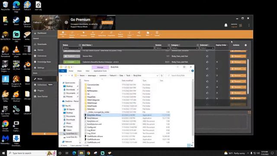The width and height of the screenshot is (277, 156).
Task: Click Fallout 4 in address breadcrumb
Action: click(x=113, y=75)
